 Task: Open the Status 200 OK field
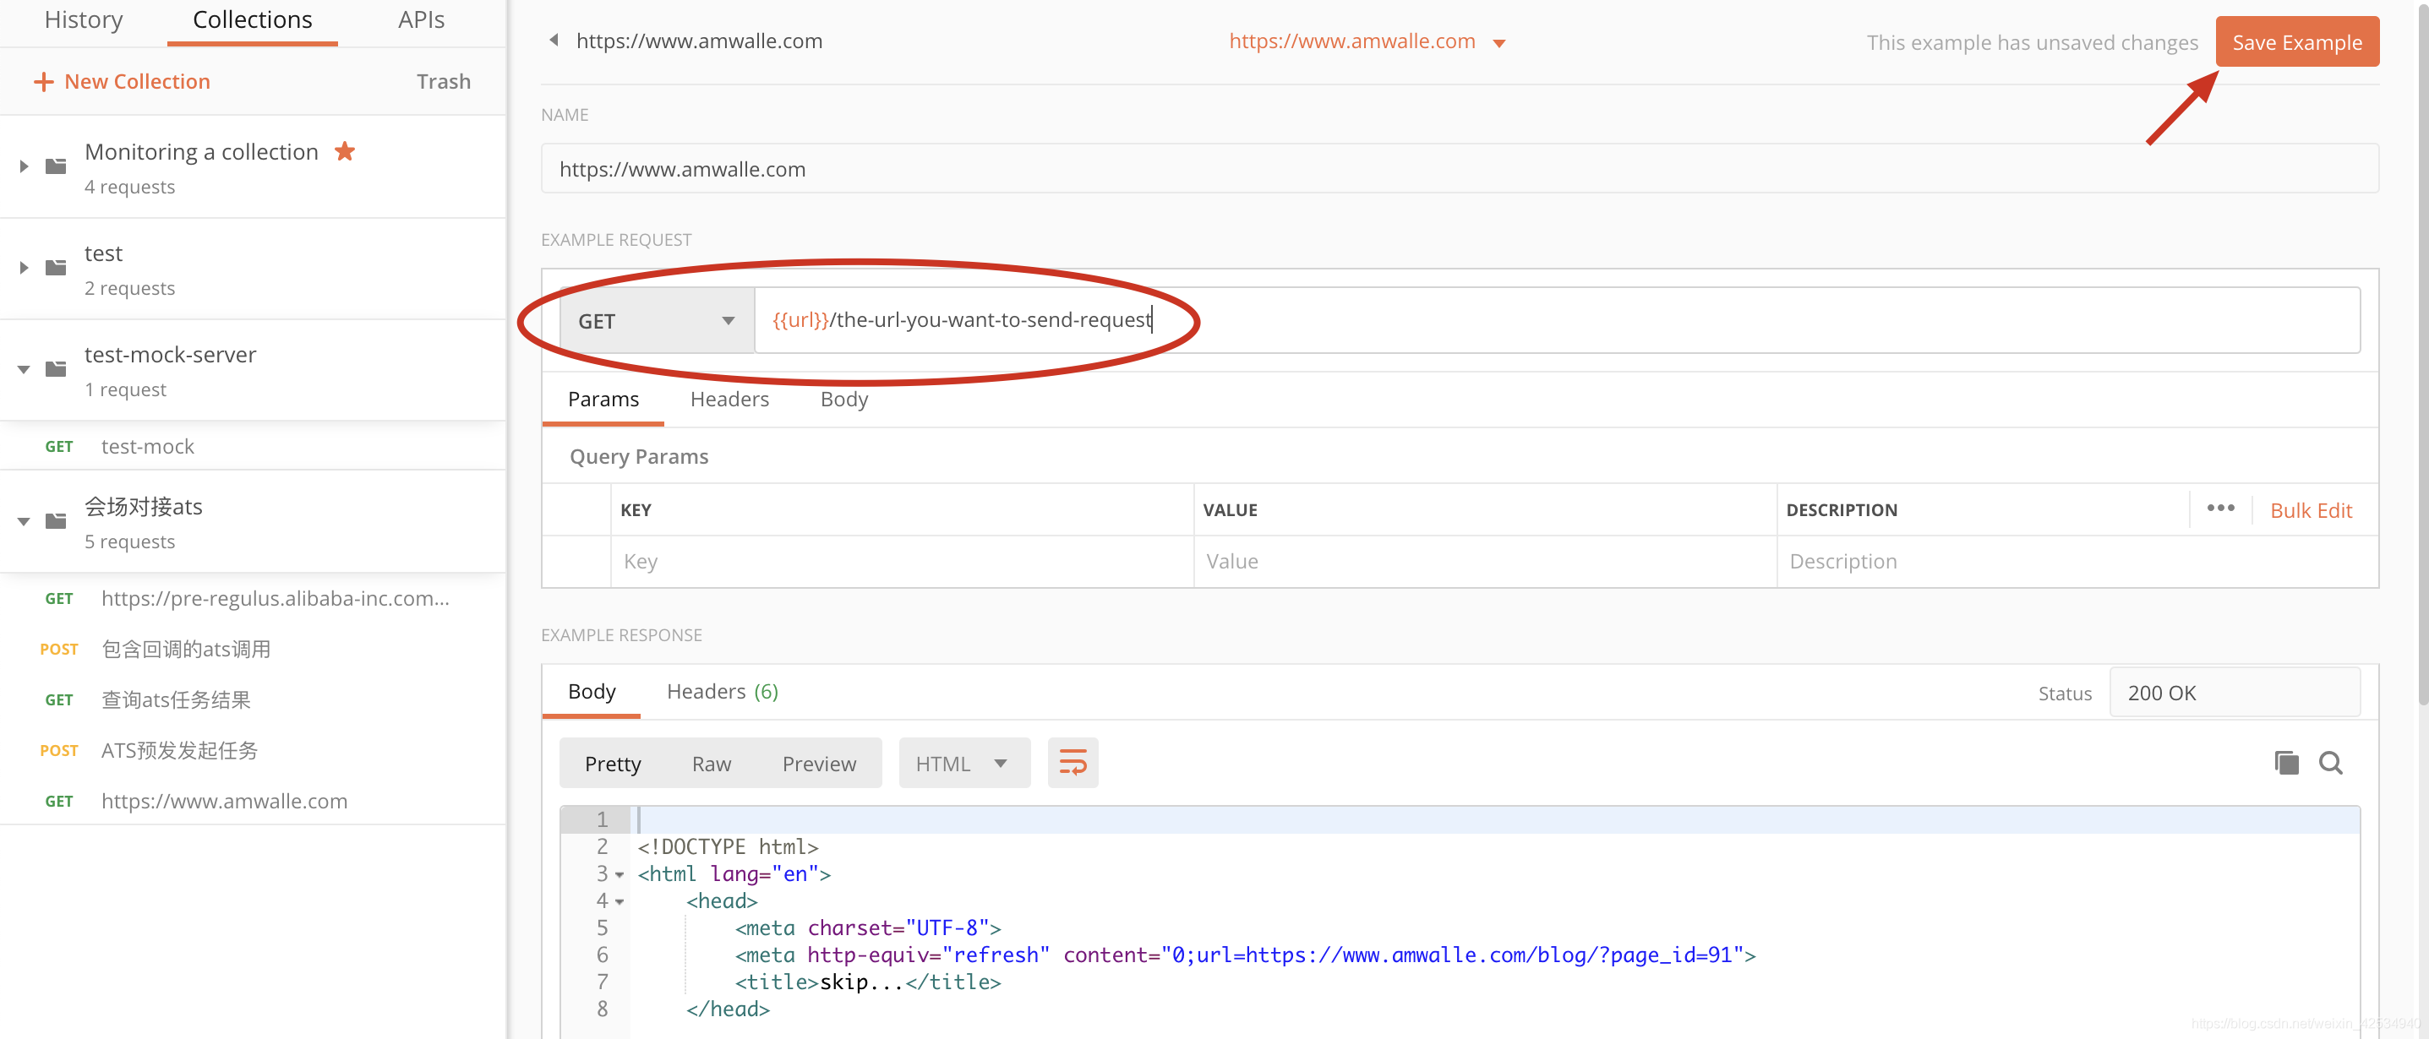2234,693
